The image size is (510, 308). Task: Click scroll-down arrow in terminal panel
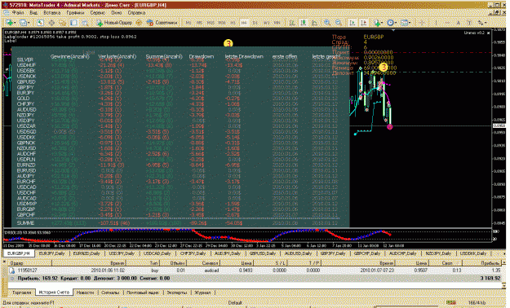(504, 286)
